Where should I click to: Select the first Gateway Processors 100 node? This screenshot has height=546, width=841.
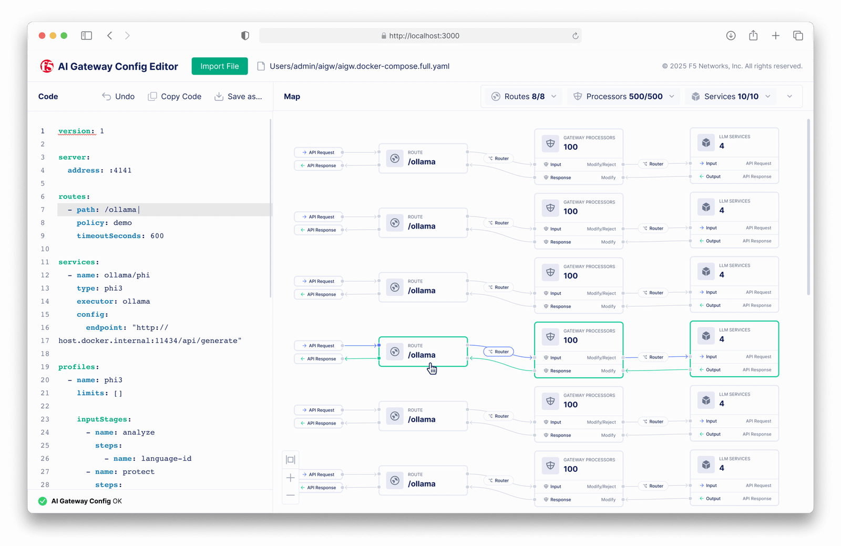(x=578, y=143)
